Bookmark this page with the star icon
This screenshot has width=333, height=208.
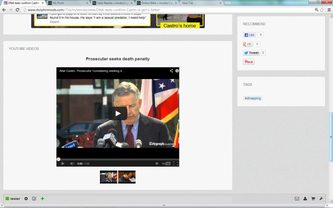point(322,10)
